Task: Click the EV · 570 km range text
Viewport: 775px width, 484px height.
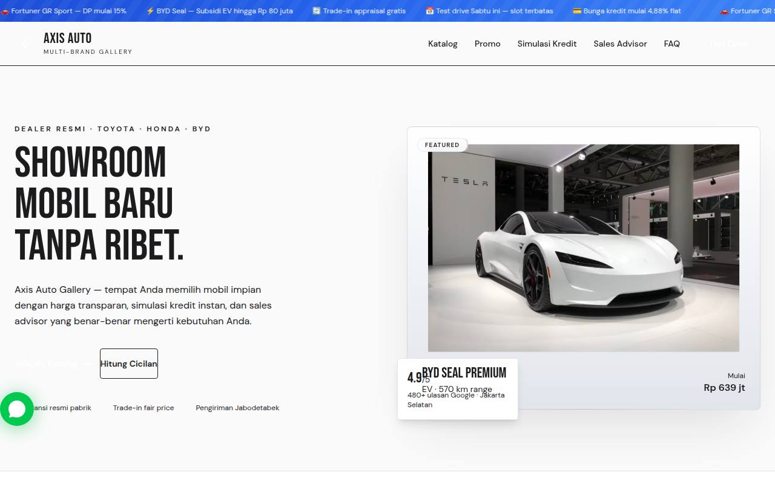Action: tap(457, 390)
